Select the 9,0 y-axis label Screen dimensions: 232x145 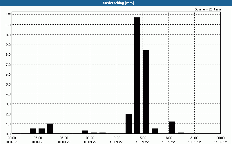pyautogui.click(x=8, y=45)
